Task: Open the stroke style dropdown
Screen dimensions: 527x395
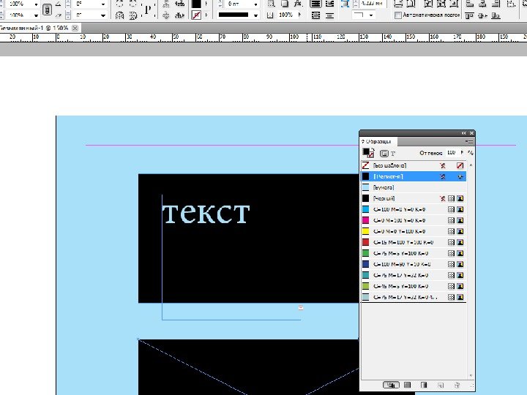Action: point(255,15)
